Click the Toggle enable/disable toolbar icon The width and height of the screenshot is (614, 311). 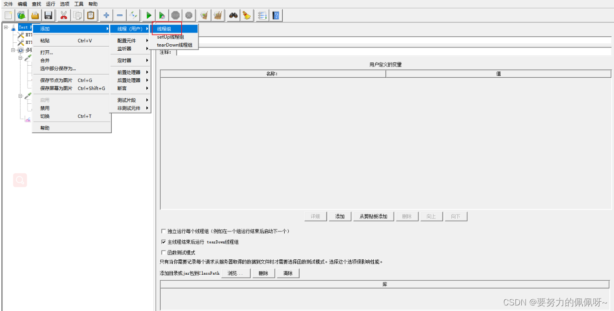tap(133, 15)
